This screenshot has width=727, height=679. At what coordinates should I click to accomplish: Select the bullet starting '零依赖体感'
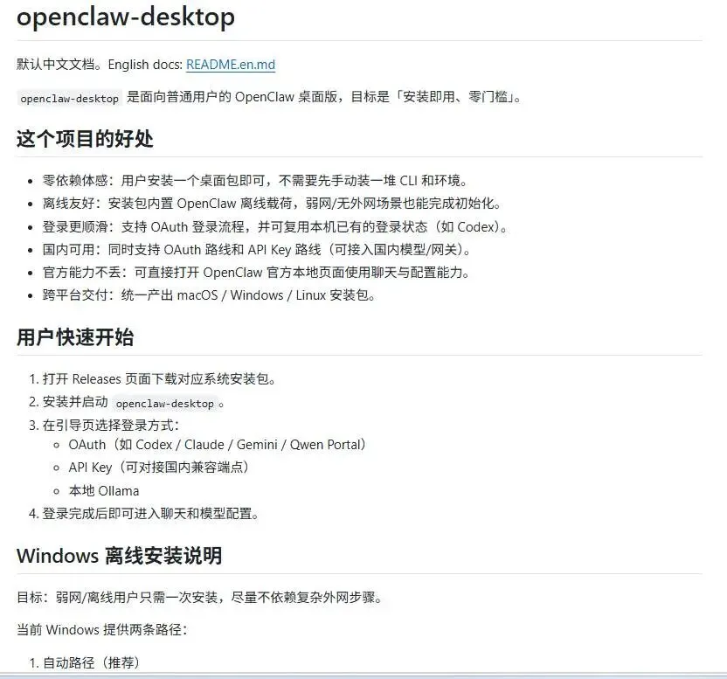tap(254, 180)
